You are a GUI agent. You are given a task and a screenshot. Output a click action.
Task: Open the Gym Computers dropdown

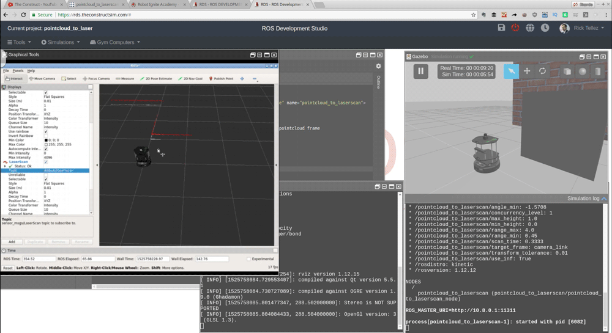(x=115, y=42)
